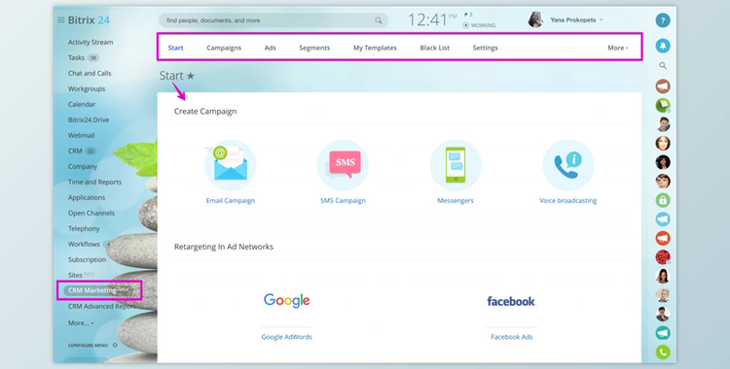Open the notifications bell icon
This screenshot has width=730, height=369.
[x=663, y=46]
